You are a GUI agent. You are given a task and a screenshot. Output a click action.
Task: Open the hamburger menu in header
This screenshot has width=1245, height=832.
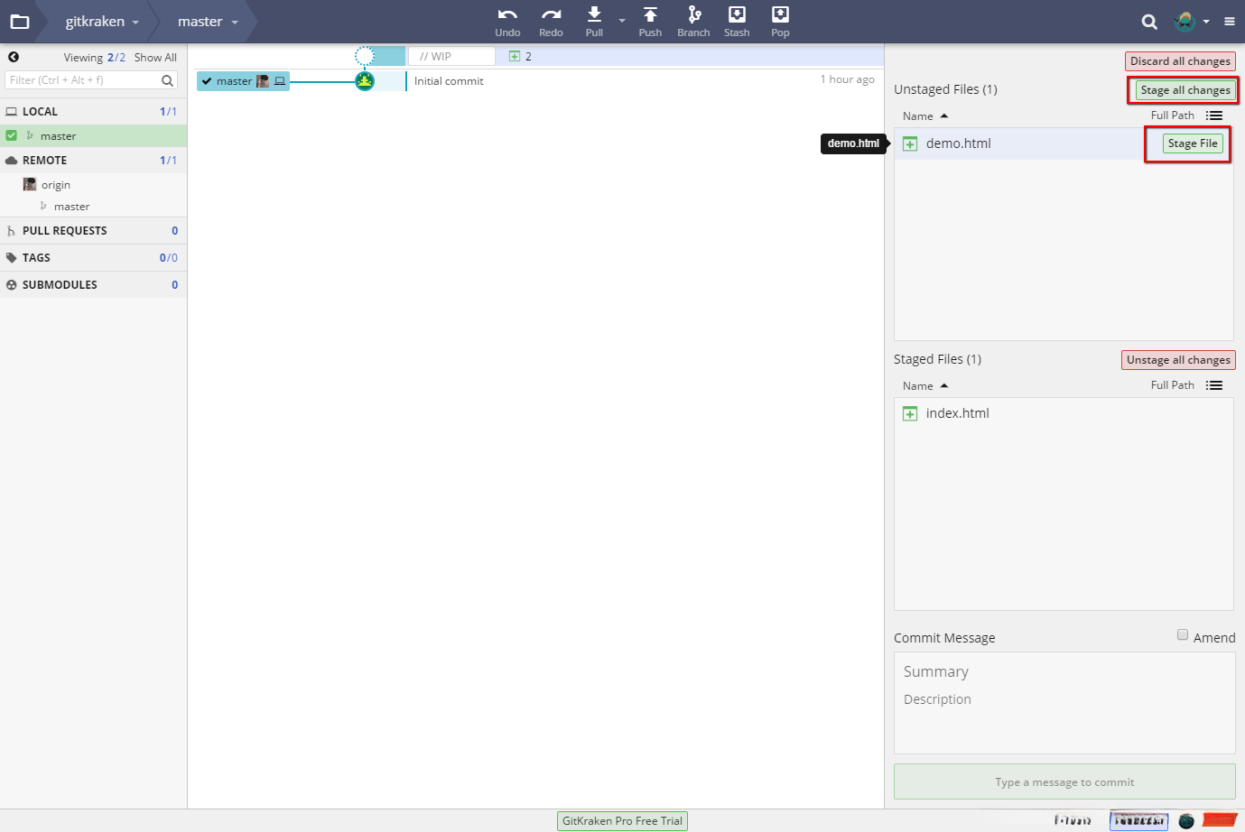[x=1230, y=22]
